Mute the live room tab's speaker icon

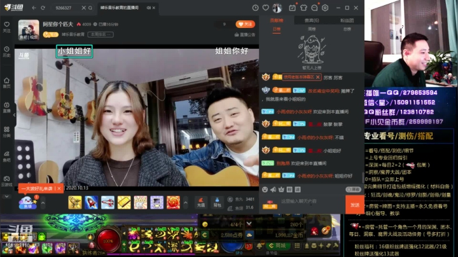[149, 8]
